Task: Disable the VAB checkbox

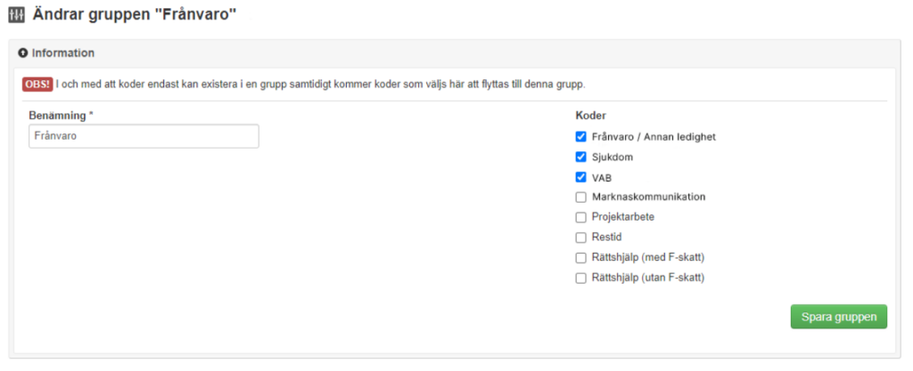Action: [x=581, y=177]
